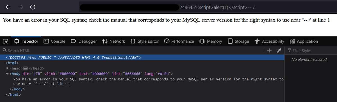Add a new node with the plus icon
Viewport: 337px width, 102px height.
tap(270, 50)
